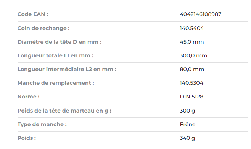
Task: Click the Poids label in last row
Action: tap(27, 138)
